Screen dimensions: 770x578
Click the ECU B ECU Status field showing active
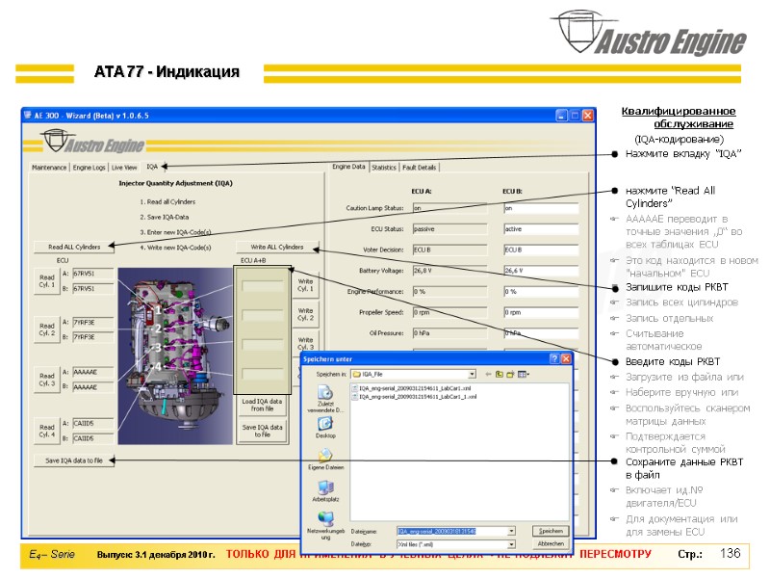[x=541, y=229]
